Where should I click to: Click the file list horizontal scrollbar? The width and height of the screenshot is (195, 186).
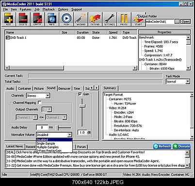[71, 68]
